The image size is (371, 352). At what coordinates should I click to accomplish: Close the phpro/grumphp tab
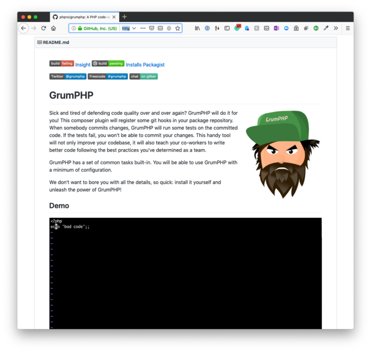(x=114, y=17)
